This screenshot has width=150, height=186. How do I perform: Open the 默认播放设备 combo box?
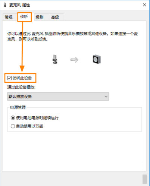click(x=58, y=97)
